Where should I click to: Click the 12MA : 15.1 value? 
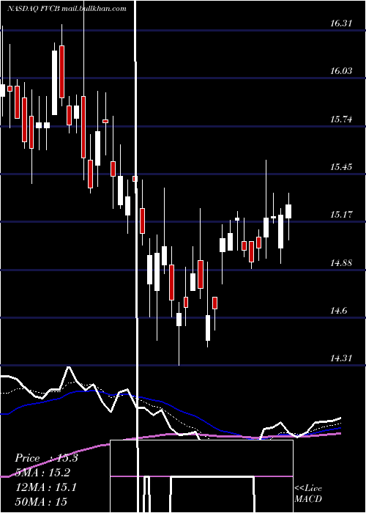[x=45, y=487]
